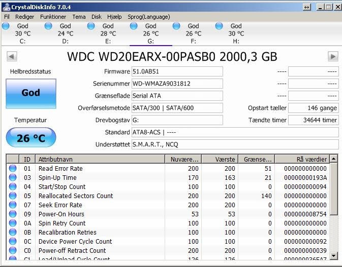Viewport: 342px width, 267px height.
Task: Click status orb for Reallocated Sectors Count
Action: pos(13,196)
